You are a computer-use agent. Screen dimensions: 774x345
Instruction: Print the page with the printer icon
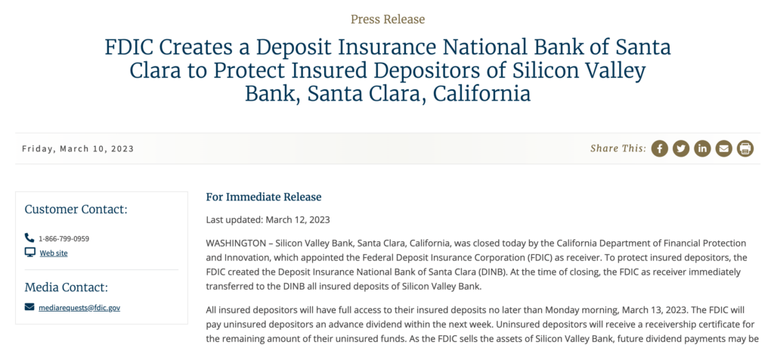tap(745, 148)
